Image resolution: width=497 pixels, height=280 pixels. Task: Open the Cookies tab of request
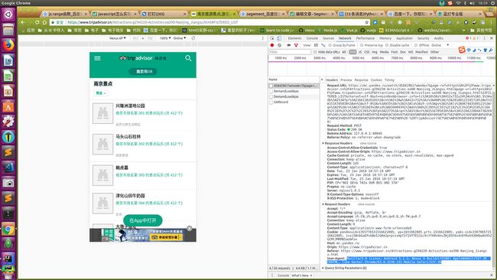point(376,80)
